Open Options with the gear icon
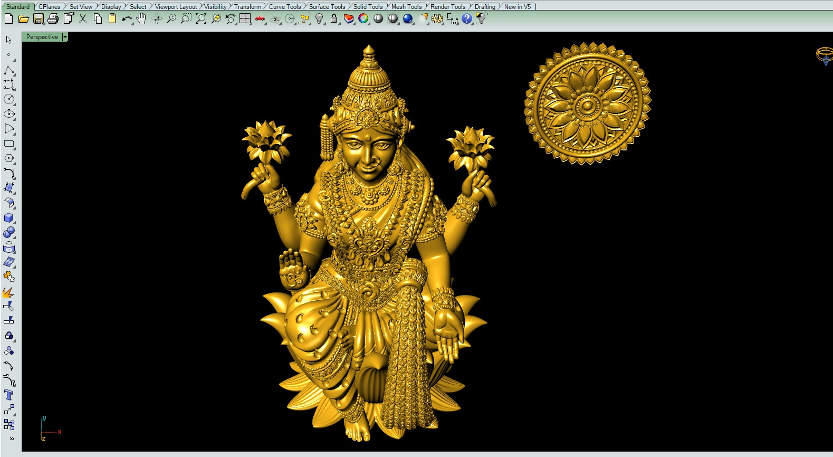This screenshot has height=457, width=833. (x=437, y=19)
